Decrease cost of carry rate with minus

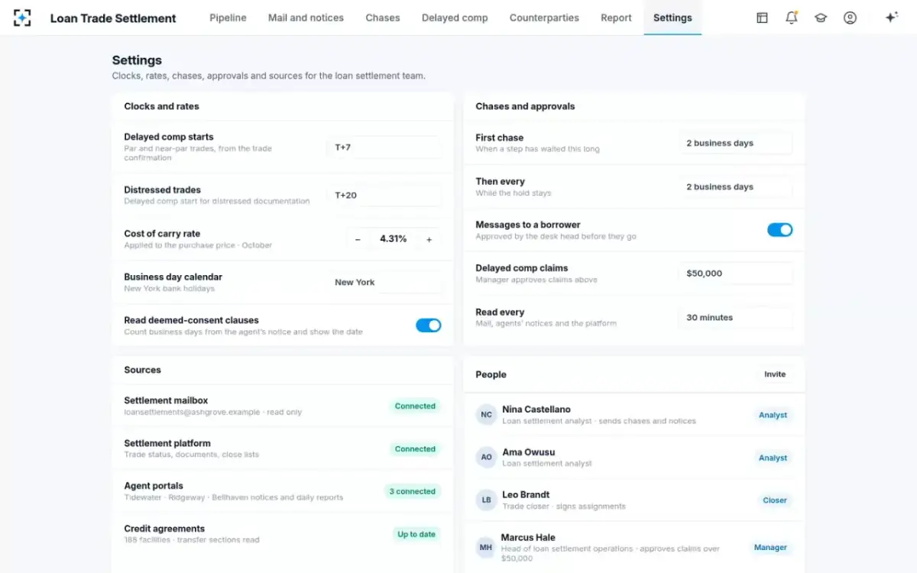coord(358,239)
